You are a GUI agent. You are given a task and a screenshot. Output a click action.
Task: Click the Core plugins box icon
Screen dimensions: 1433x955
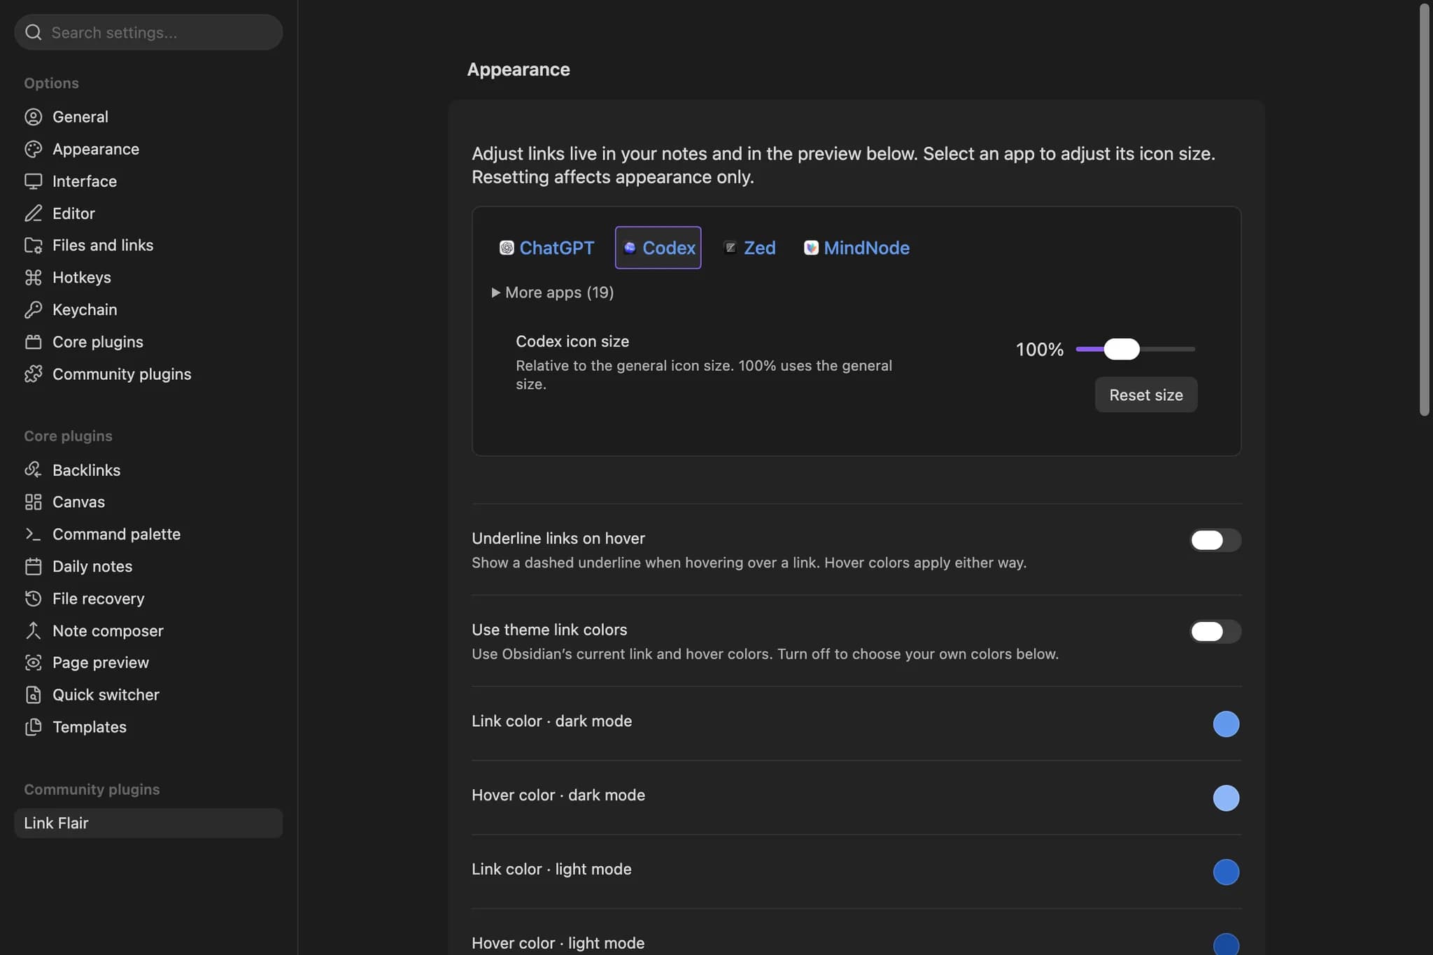pyautogui.click(x=33, y=342)
